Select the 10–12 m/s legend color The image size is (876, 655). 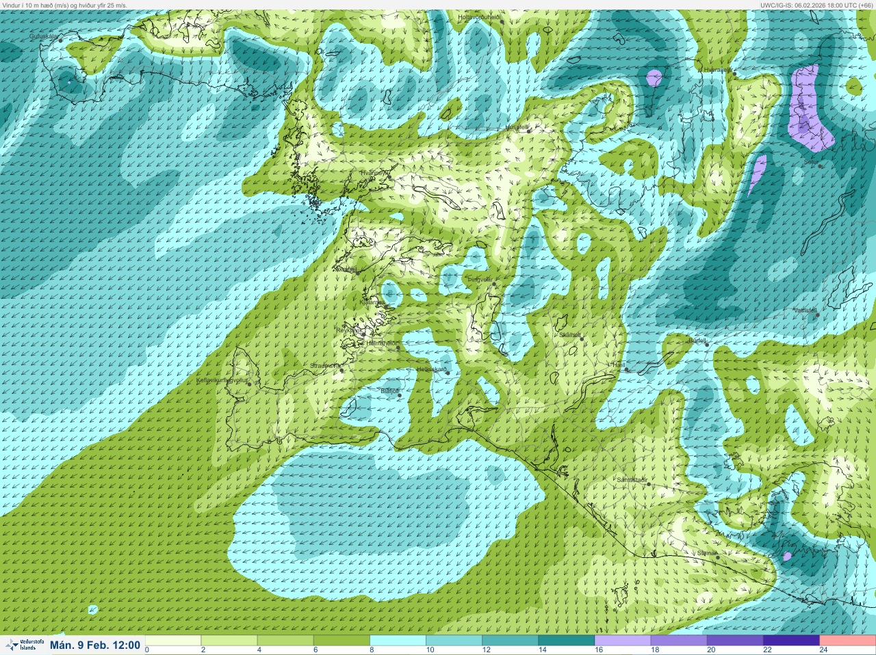pos(454,641)
